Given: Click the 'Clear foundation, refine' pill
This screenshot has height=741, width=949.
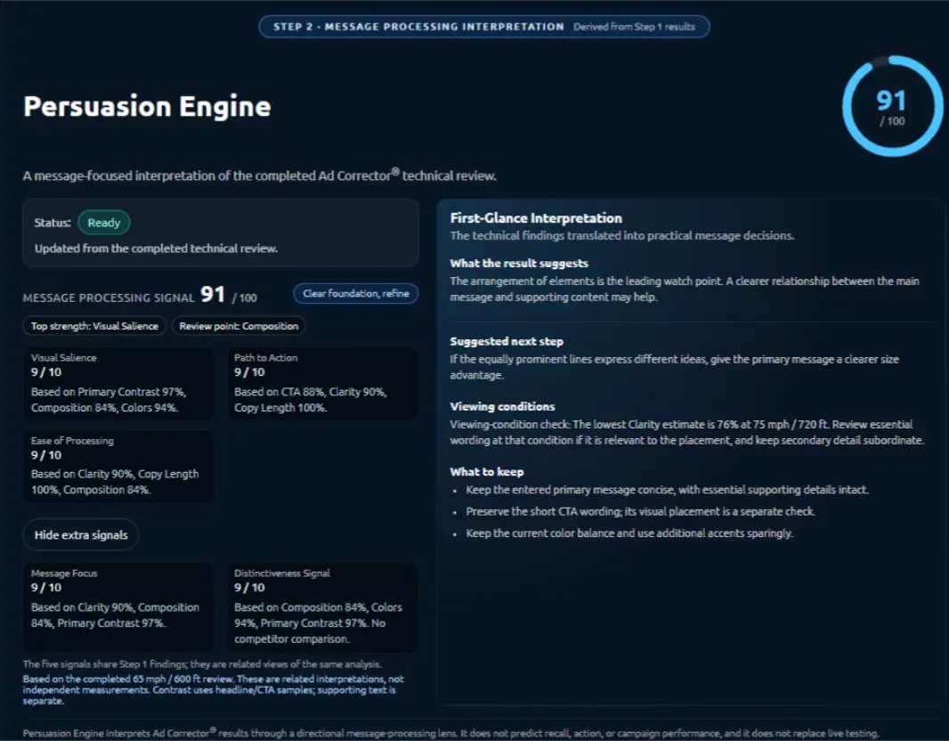Looking at the screenshot, I should [x=356, y=294].
